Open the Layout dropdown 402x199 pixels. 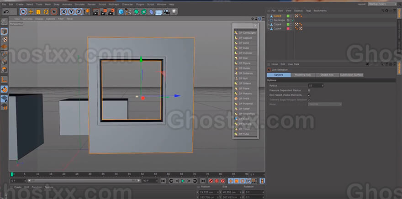click(382, 5)
